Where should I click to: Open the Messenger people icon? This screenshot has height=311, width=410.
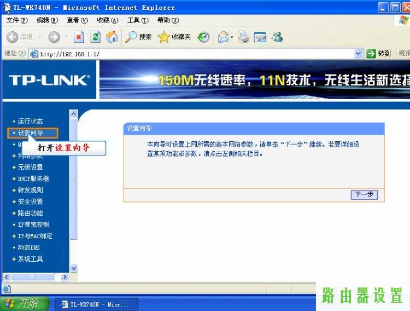pos(277,37)
